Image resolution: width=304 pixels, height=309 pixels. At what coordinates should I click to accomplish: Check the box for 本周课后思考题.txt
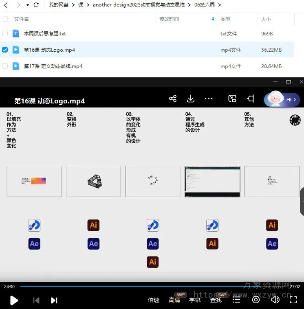(5, 33)
